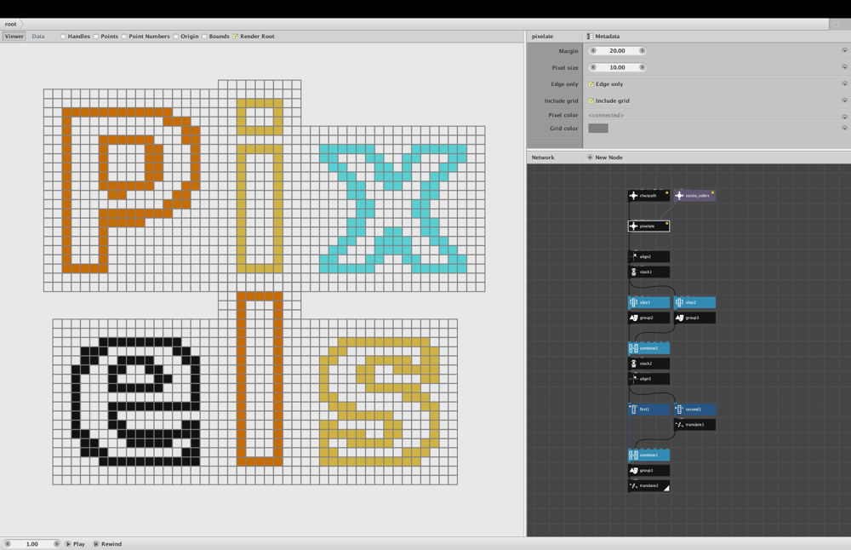This screenshot has width=851, height=550.
Task: Select the group2 node
Action: [648, 318]
